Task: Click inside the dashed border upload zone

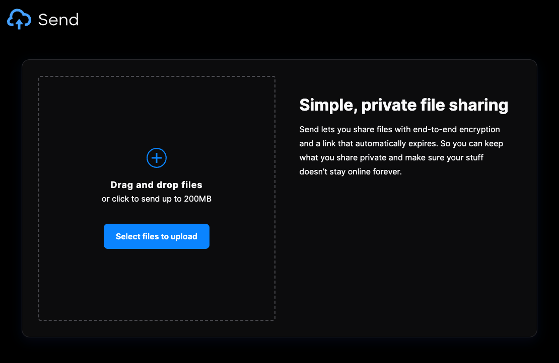Action: (156, 282)
